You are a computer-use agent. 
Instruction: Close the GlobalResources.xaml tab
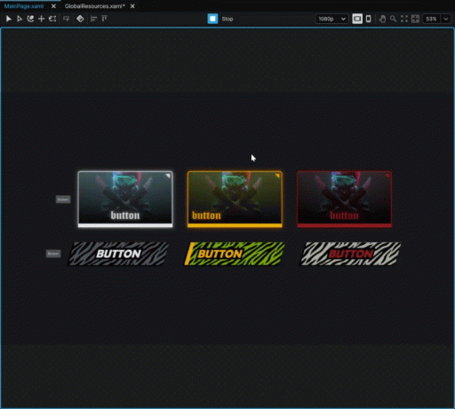pos(132,6)
